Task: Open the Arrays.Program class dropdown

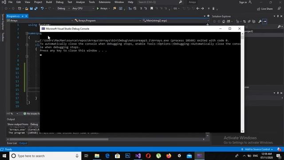Action: tap(108, 20)
